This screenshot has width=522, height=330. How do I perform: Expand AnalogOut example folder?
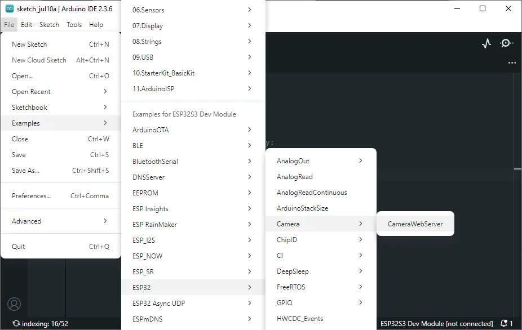pos(321,161)
